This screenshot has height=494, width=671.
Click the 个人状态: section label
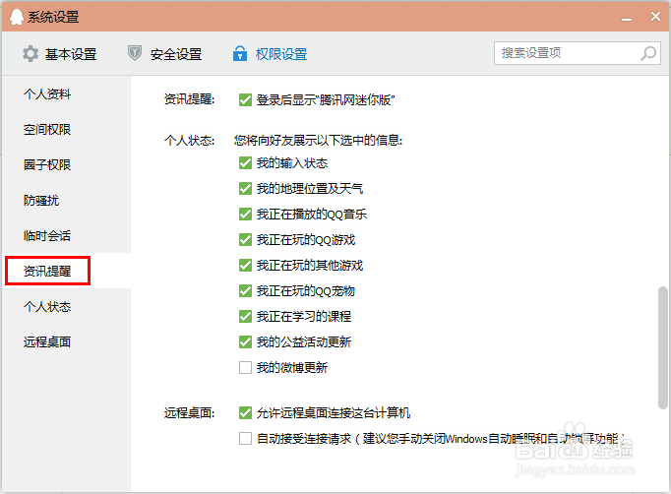pos(189,141)
